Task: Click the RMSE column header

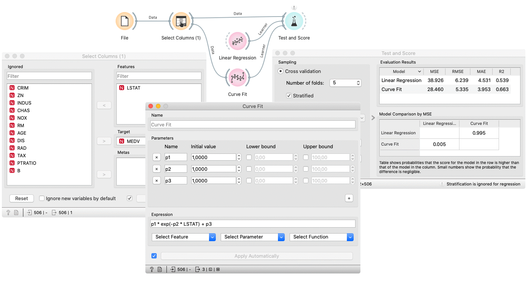Action: [458, 71]
